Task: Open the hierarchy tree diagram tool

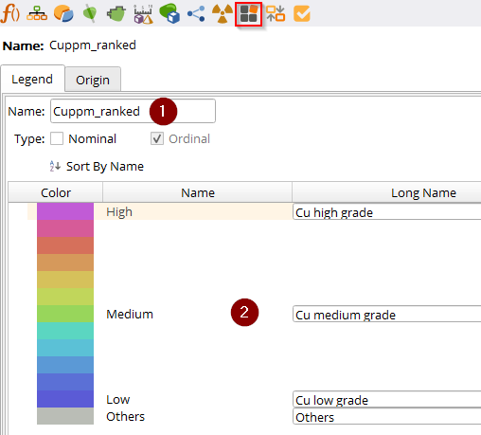Action: [x=37, y=14]
